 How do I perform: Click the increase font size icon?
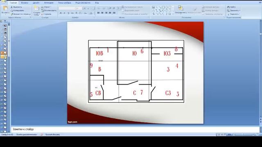coord(85,8)
